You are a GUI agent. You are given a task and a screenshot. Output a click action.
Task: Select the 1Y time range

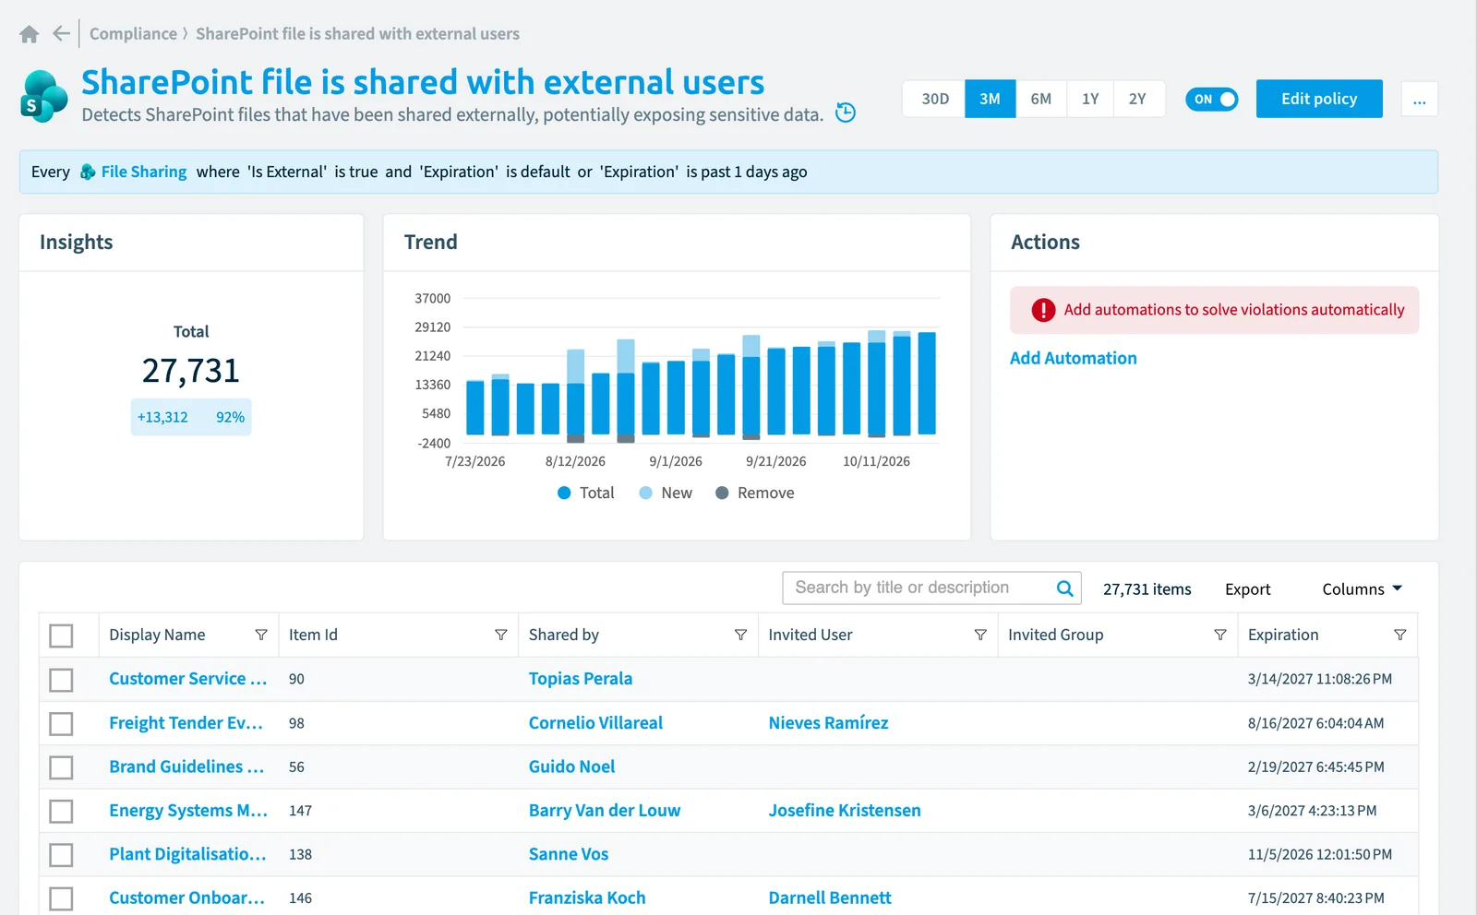click(1090, 99)
